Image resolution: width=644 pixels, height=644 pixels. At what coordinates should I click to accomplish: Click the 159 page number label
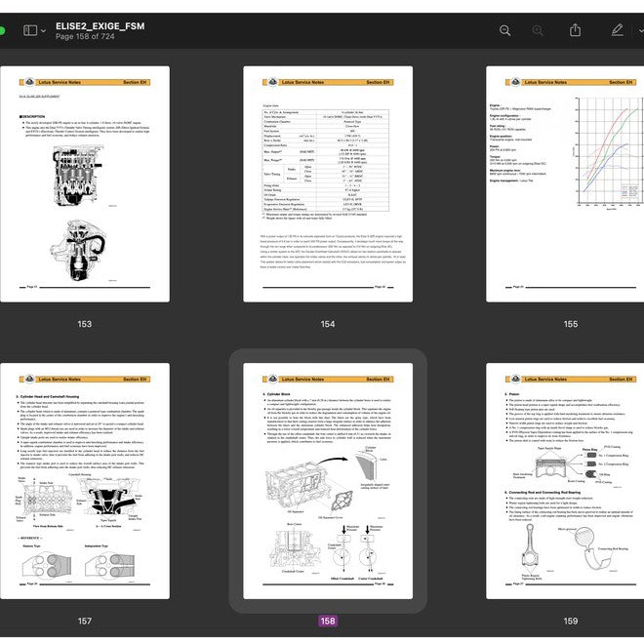tap(570, 621)
